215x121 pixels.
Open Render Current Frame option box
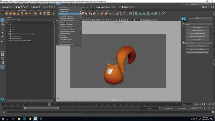point(80,25)
